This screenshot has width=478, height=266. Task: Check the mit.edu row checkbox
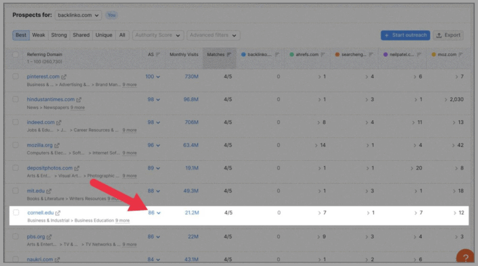click(x=16, y=191)
